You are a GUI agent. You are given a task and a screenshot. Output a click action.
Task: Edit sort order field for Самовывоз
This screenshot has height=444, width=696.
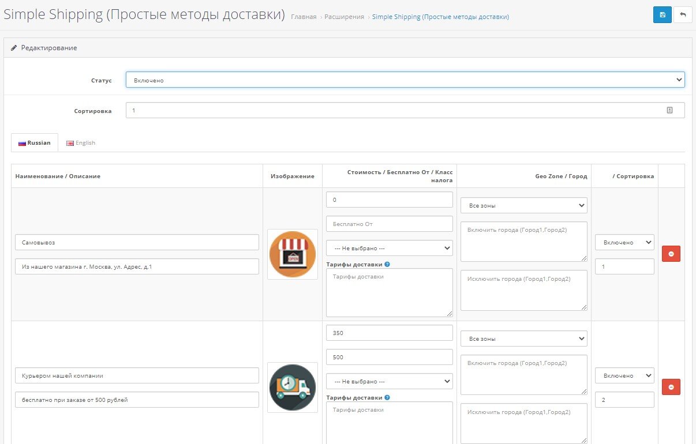tap(624, 266)
